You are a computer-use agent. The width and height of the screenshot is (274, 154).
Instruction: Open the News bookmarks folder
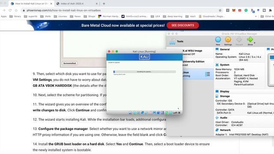[75, 16]
